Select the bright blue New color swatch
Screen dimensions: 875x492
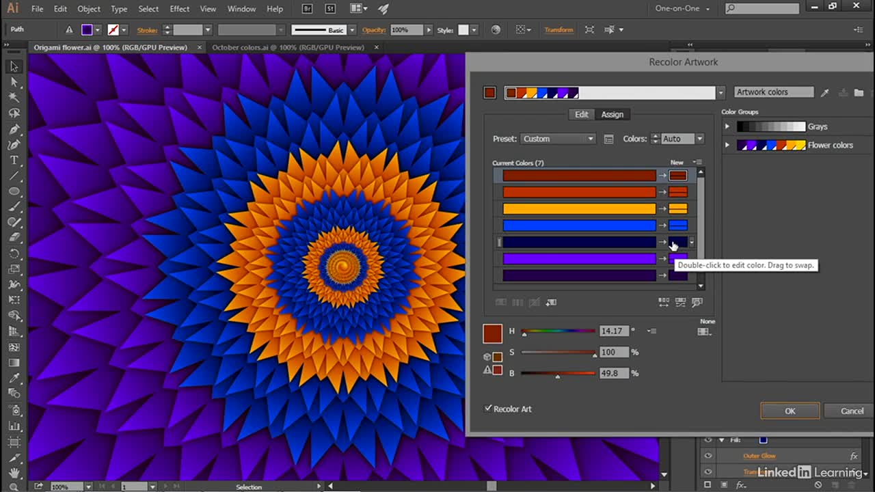coord(678,225)
